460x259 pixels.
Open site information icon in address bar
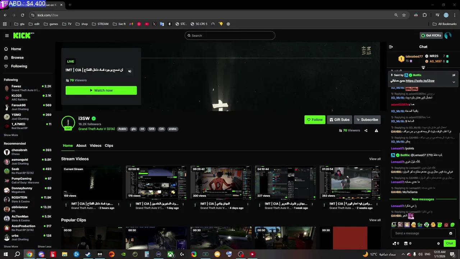click(x=33, y=15)
